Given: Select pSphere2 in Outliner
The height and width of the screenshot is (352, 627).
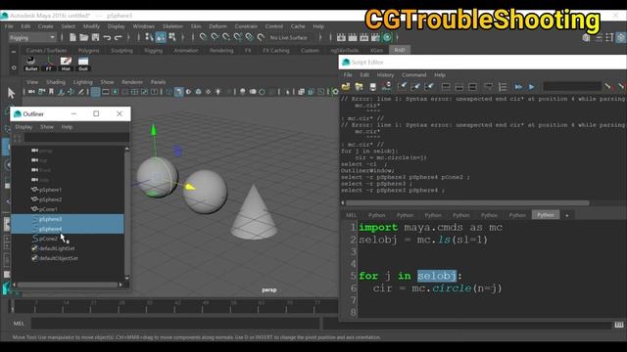Looking at the screenshot, I should tap(50, 199).
